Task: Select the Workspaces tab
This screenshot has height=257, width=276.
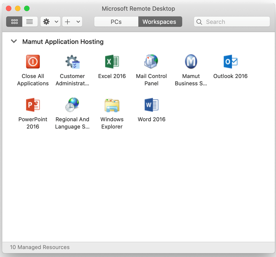Action: pyautogui.click(x=160, y=22)
